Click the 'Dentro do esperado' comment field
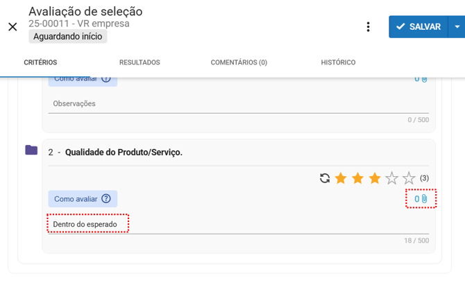Viewport: 465px width, 294px height. tap(236, 225)
